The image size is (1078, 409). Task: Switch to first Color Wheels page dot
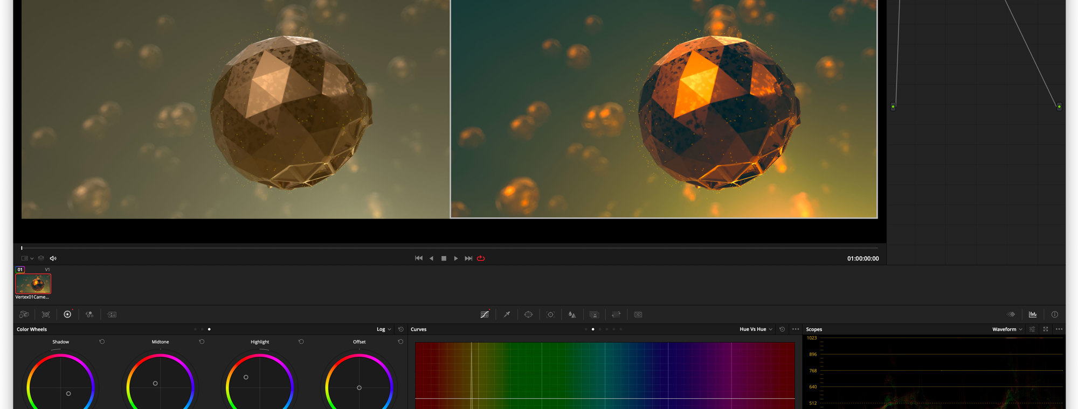tap(195, 329)
